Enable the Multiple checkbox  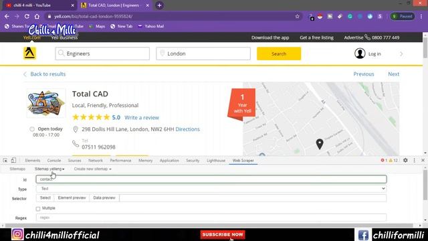tap(38, 209)
